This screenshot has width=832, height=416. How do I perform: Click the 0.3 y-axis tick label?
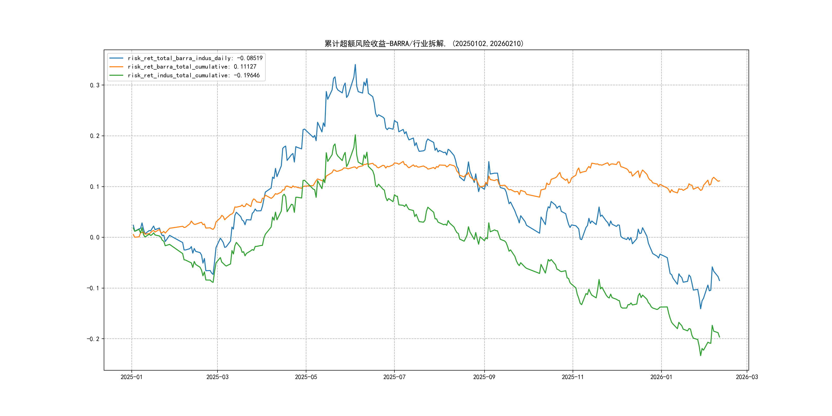tap(95, 85)
